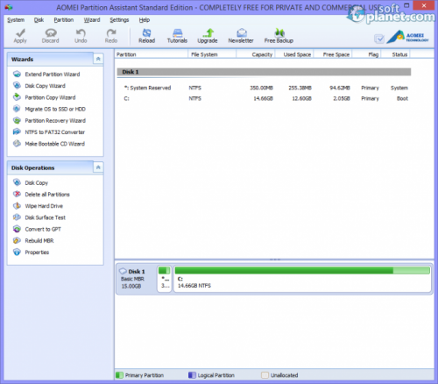This screenshot has width=438, height=384.
Task: Click the Discard toolbar icon
Action: (x=51, y=32)
